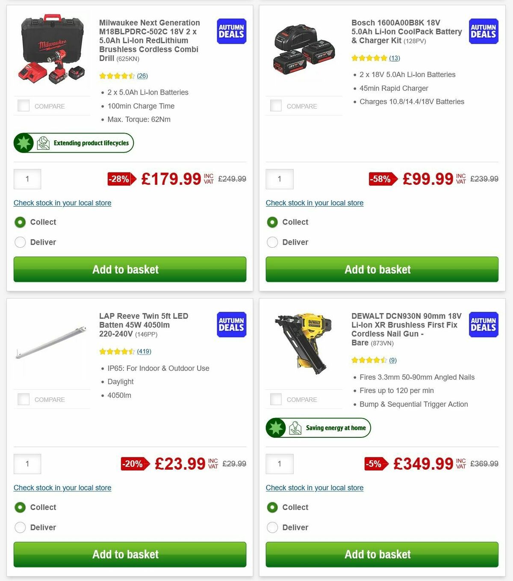Screen dimensions: 513x581
Task: Select Deliver for the Bosch battery kit
Action: [x=272, y=242]
